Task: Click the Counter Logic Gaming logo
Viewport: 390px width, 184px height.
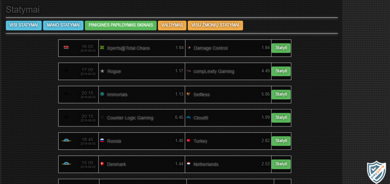Action: pos(102,118)
